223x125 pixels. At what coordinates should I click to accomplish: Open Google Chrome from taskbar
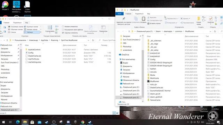click(x=83, y=122)
